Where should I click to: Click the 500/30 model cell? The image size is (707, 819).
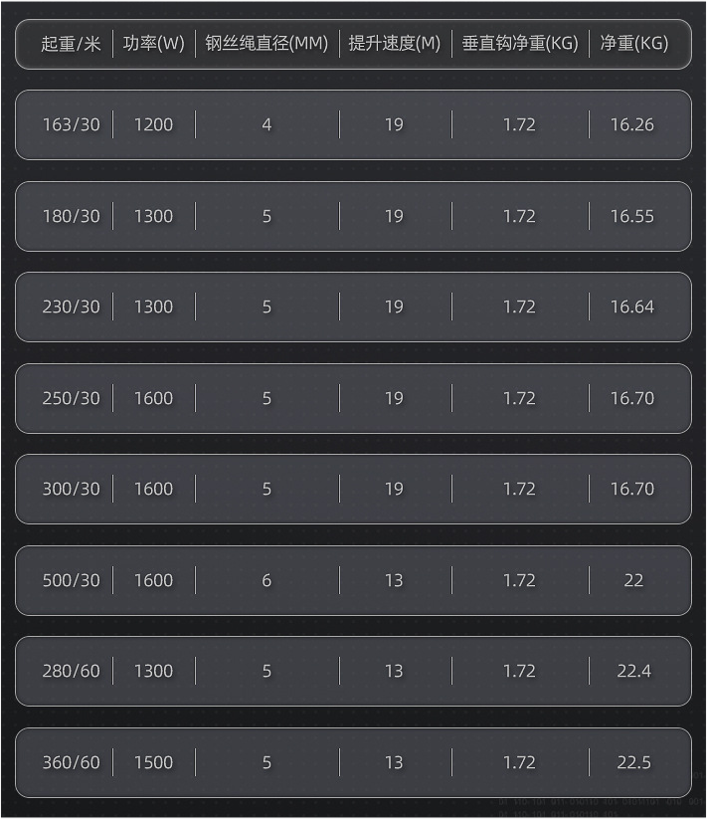click(x=71, y=580)
